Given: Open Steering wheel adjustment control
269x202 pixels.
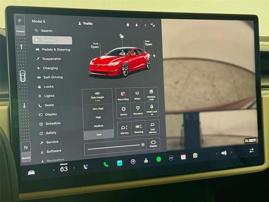Looking at the screenshot, I should click(139, 129).
